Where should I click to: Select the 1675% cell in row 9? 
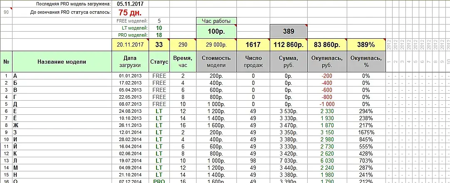[366, 132]
